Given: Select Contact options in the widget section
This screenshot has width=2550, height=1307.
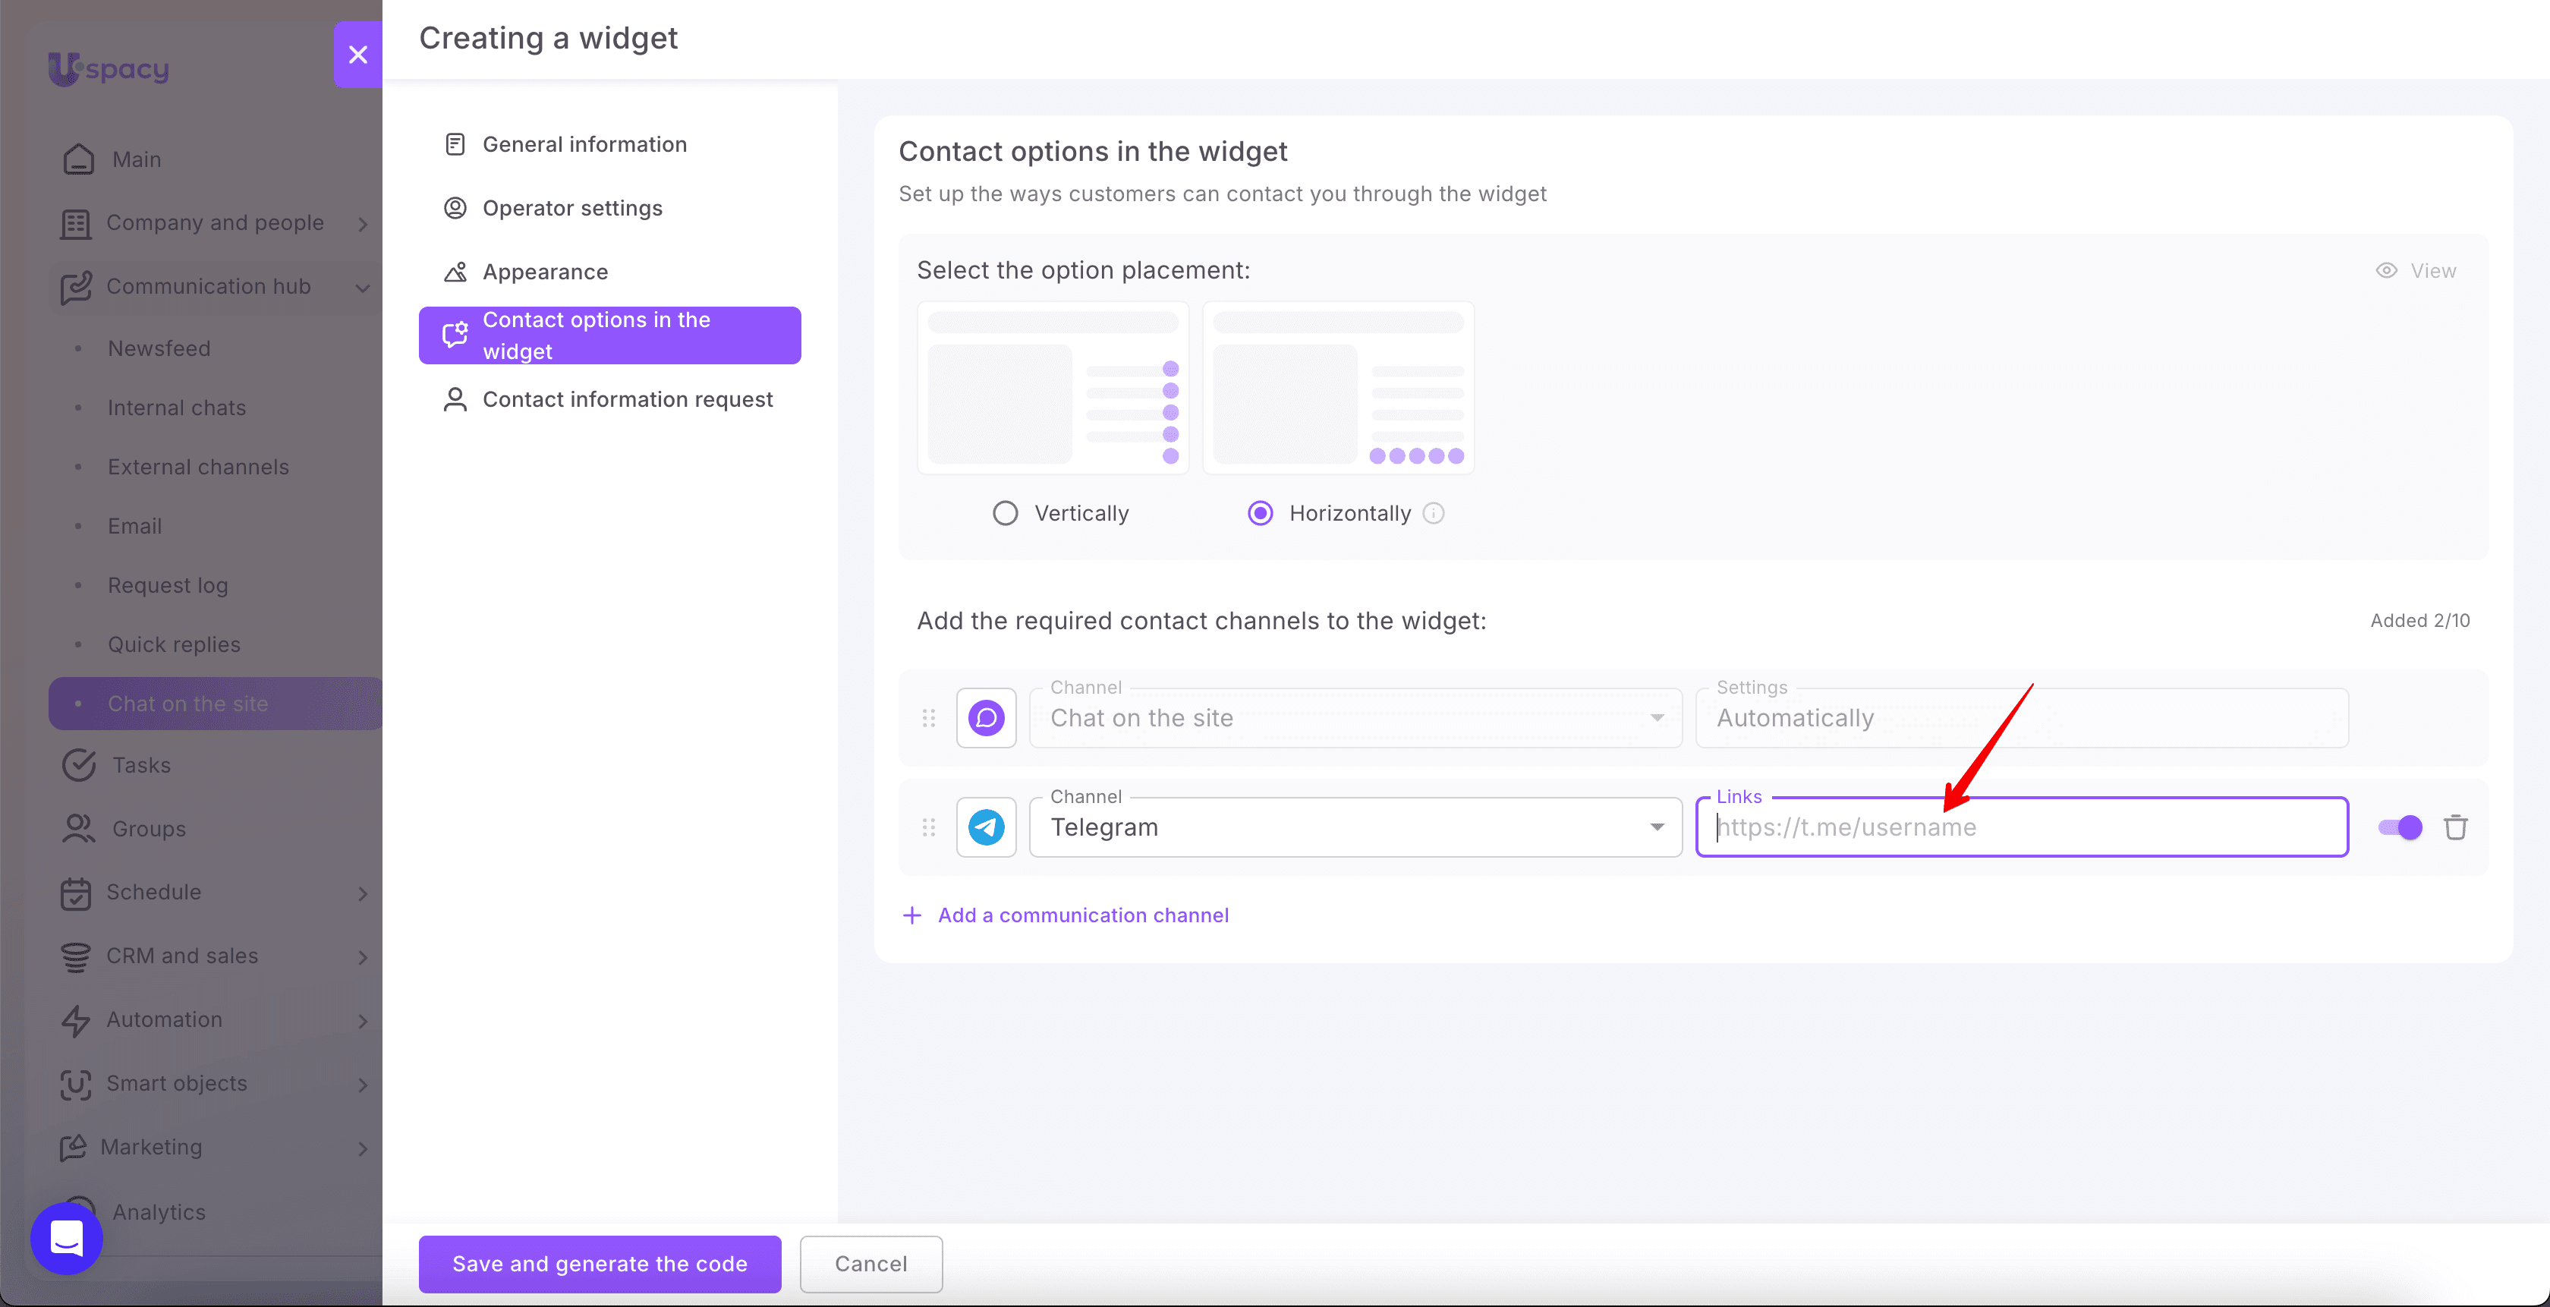Looking at the screenshot, I should click(609, 335).
